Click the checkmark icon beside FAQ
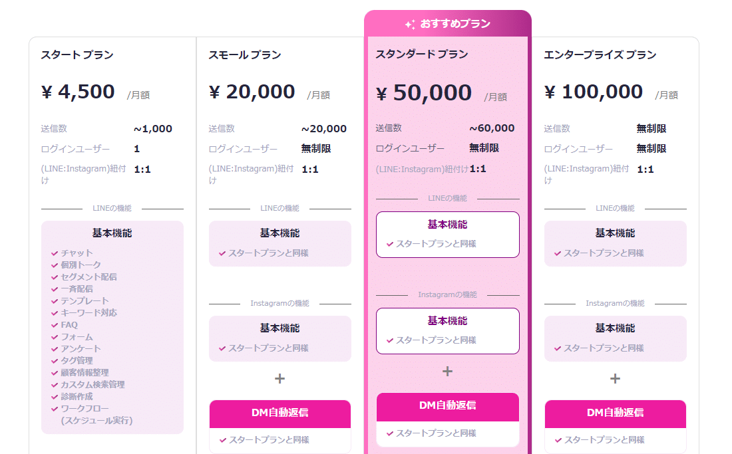732x454 pixels. (x=55, y=325)
